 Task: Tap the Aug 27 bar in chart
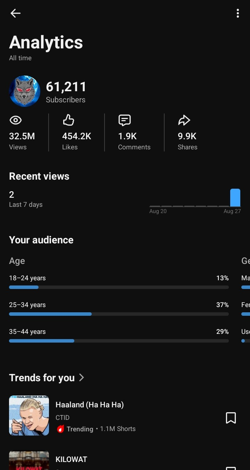235,198
